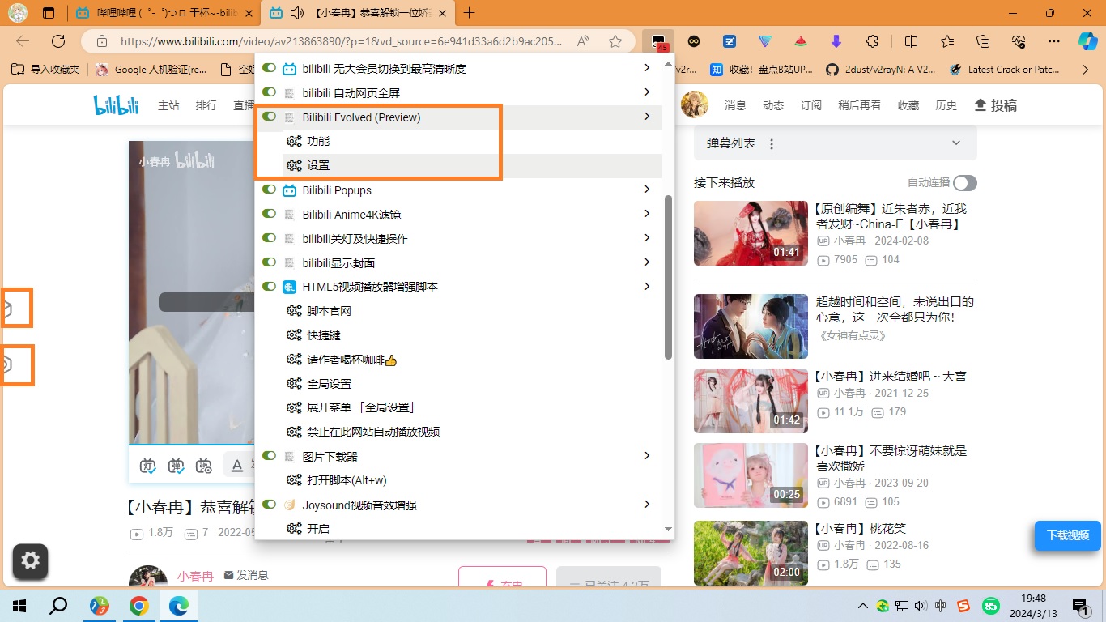Click gear icon beside 功能 menu entry

pyautogui.click(x=294, y=141)
